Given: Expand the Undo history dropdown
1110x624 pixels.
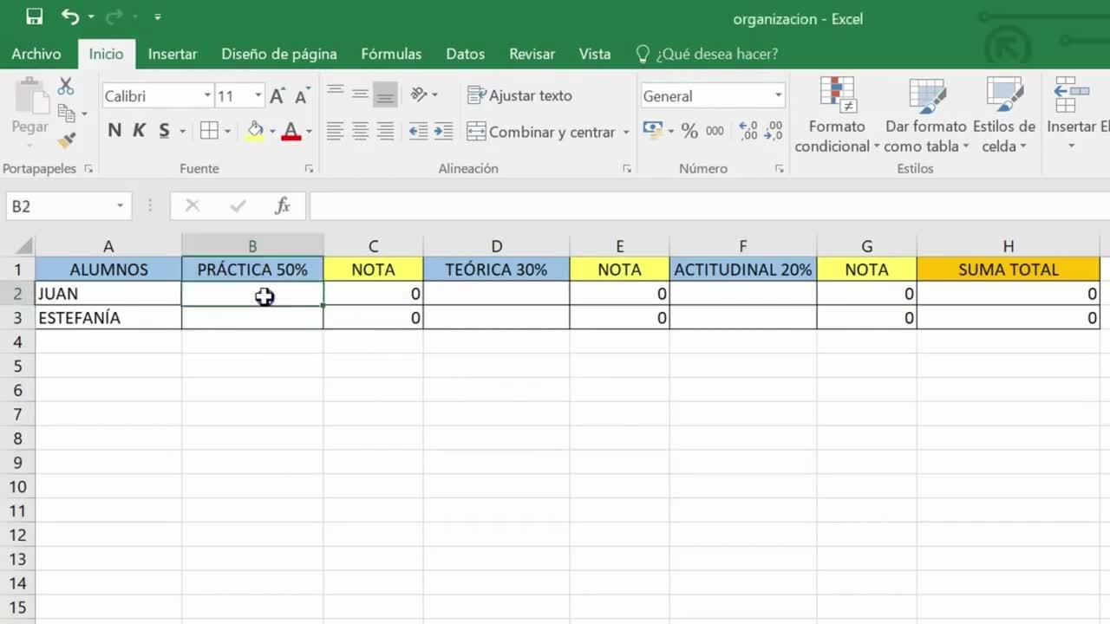Looking at the screenshot, I should (x=90, y=16).
